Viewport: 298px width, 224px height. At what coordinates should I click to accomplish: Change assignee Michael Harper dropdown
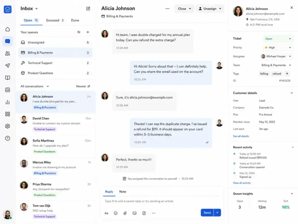(x=276, y=56)
